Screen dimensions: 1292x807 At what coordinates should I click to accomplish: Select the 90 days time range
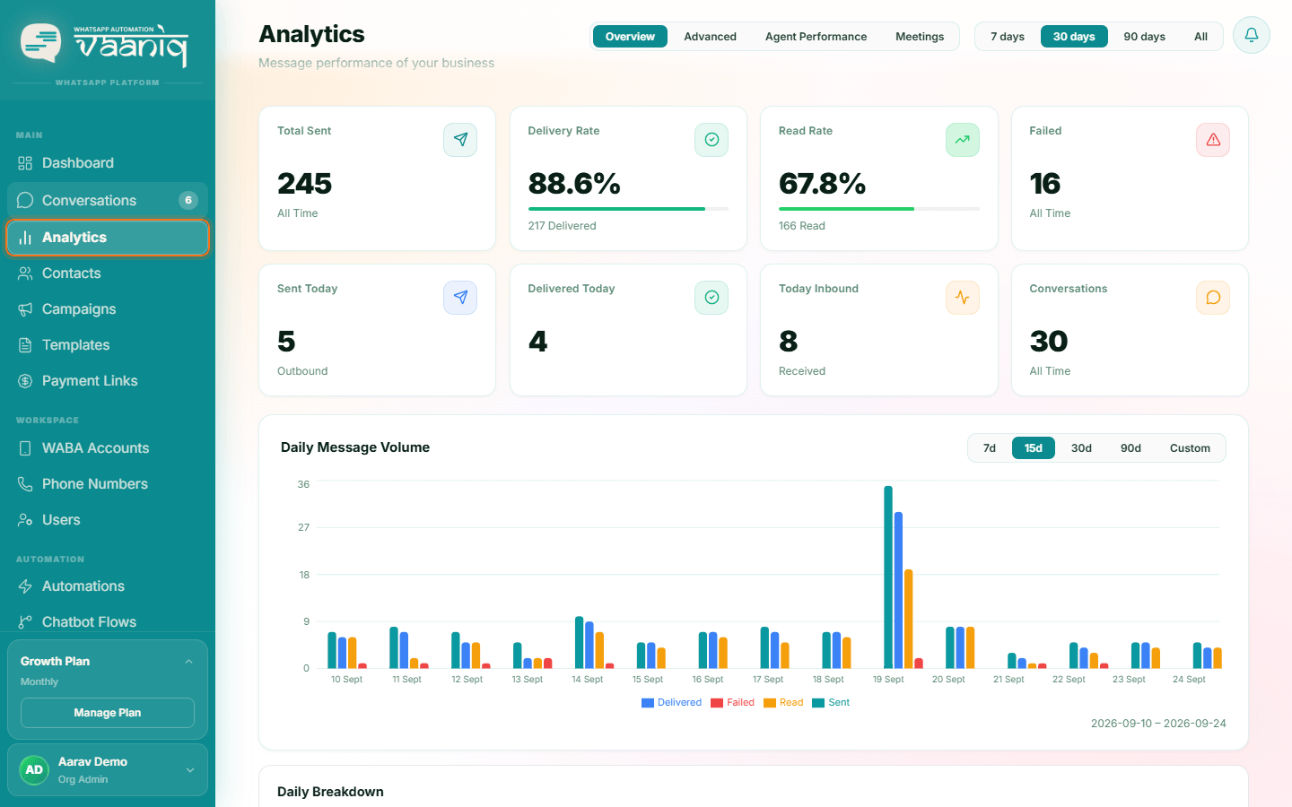[1145, 37]
